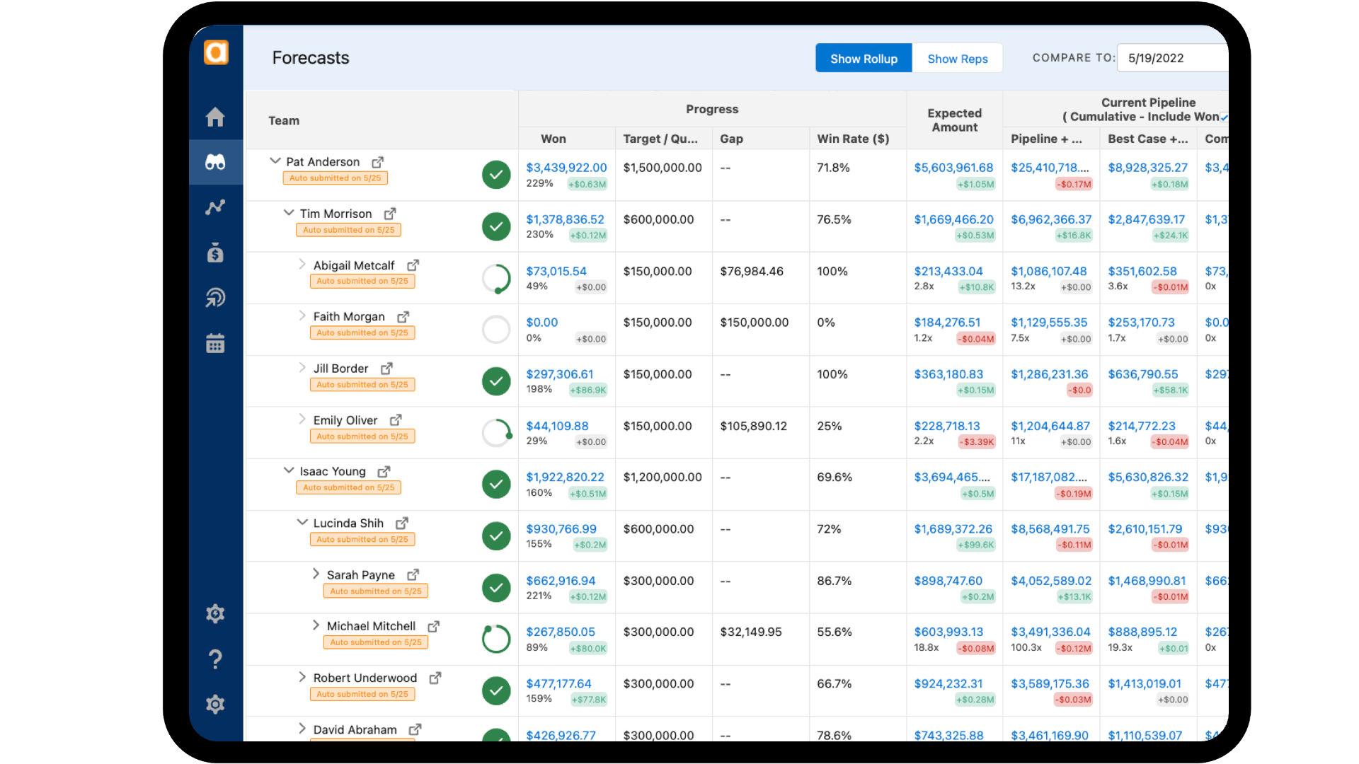Open the line chart analytics sidebar icon

coord(215,207)
